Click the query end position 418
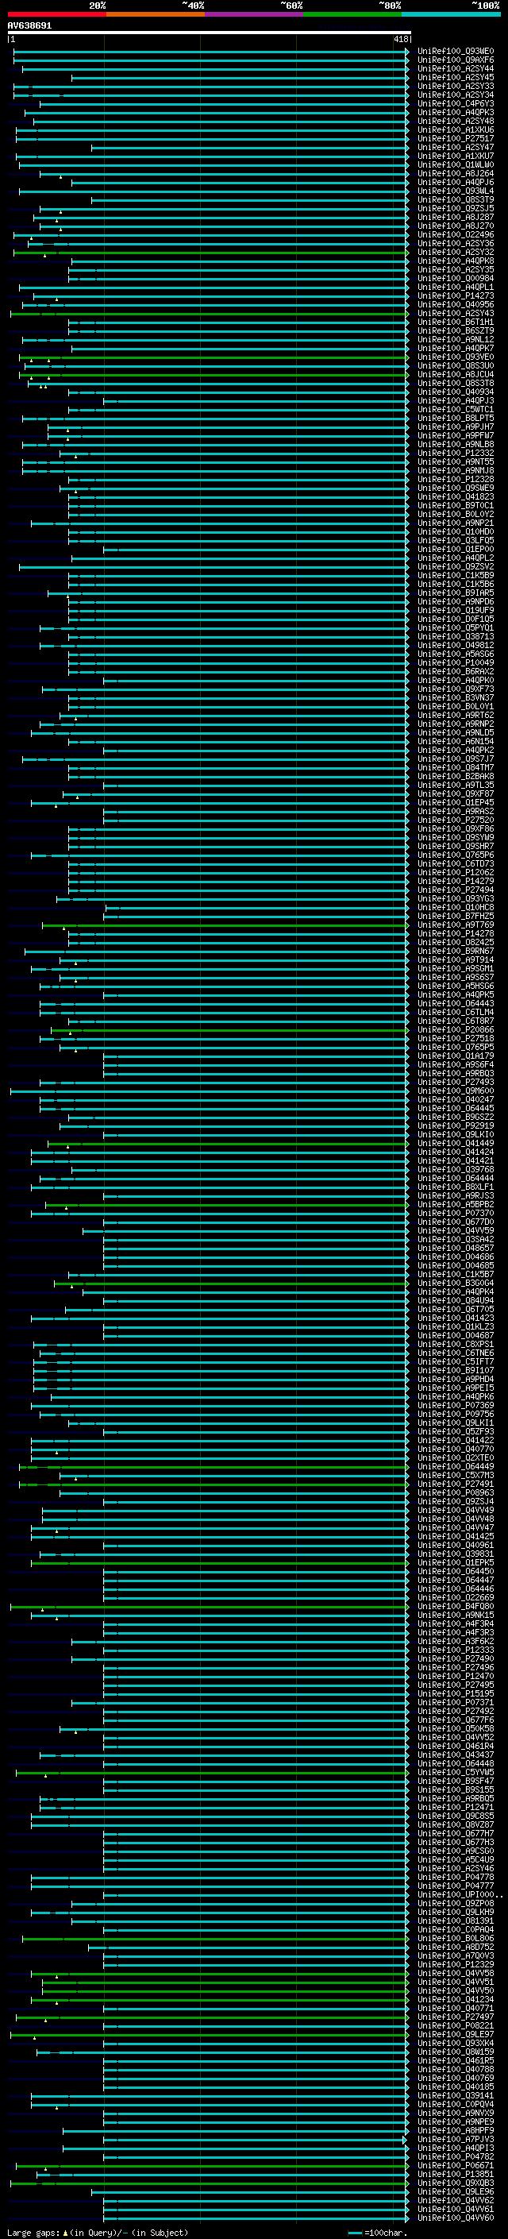Viewport: 508px width, 2239px height. 400,39
